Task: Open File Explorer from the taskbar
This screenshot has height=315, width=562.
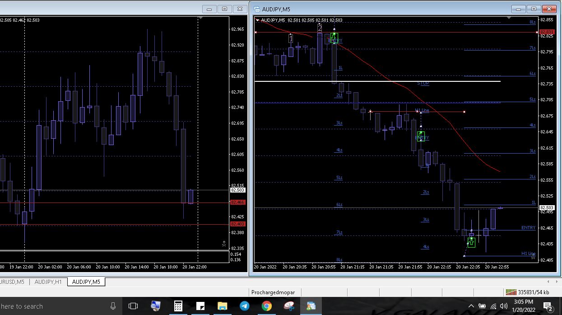Action: (x=222, y=306)
